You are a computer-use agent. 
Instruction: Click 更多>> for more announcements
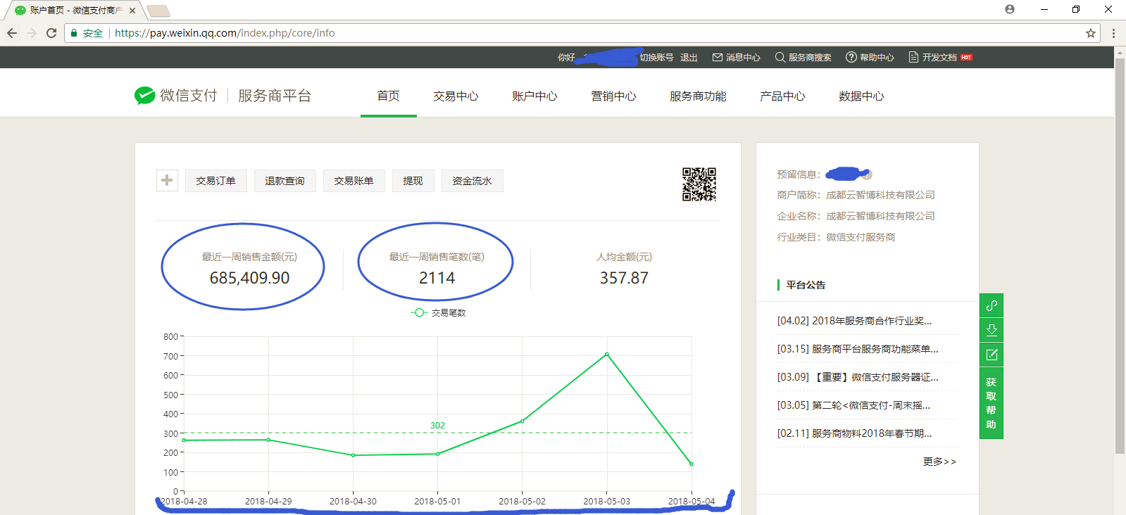[940, 462]
